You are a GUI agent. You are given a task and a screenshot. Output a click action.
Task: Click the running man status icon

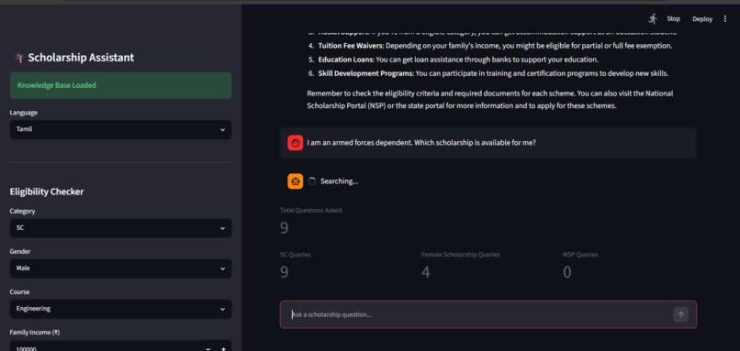(x=653, y=19)
